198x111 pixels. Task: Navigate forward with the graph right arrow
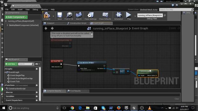click(x=52, y=28)
